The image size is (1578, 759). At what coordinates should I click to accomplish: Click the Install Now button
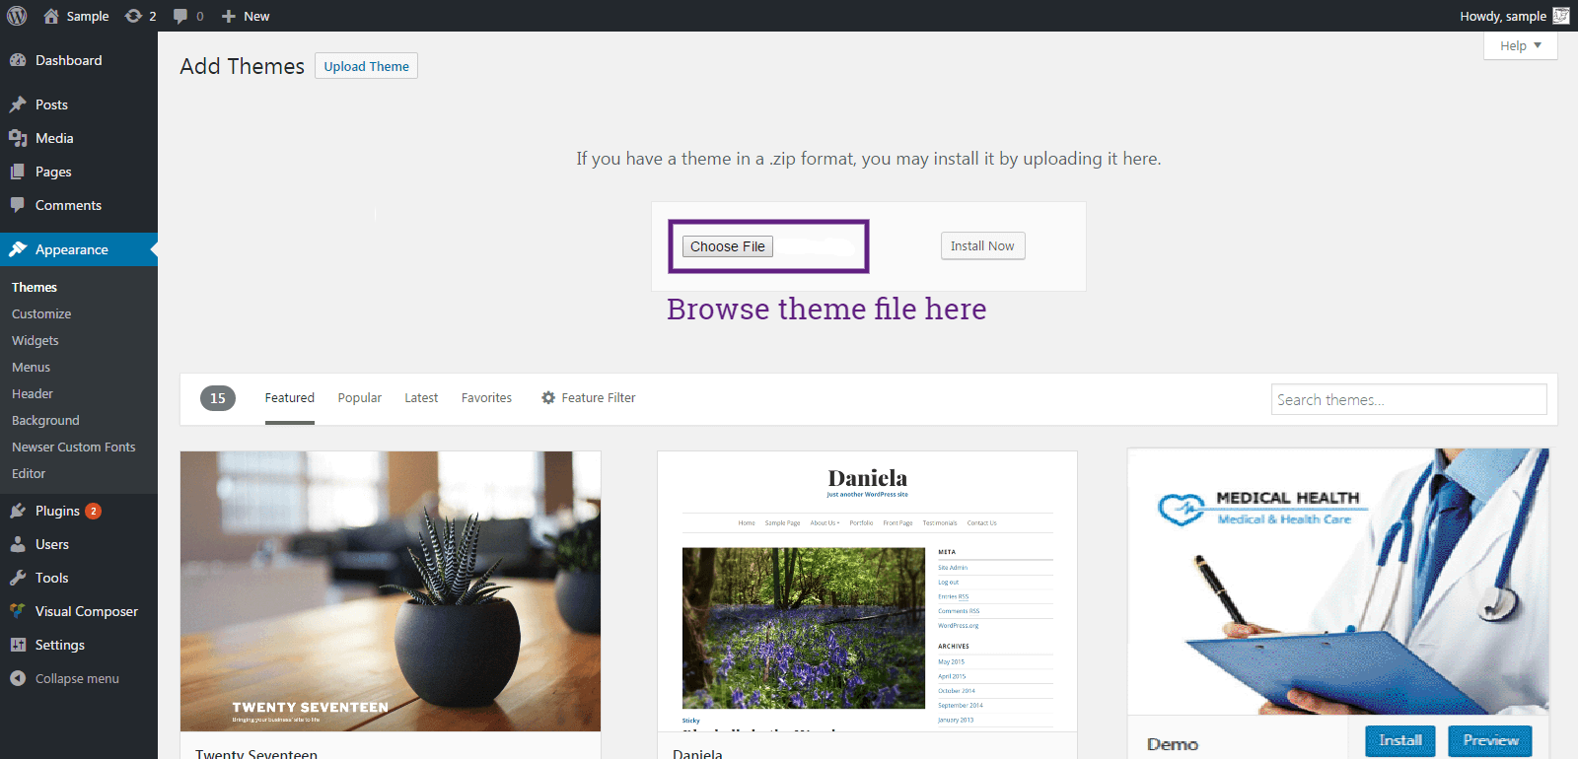coord(982,245)
